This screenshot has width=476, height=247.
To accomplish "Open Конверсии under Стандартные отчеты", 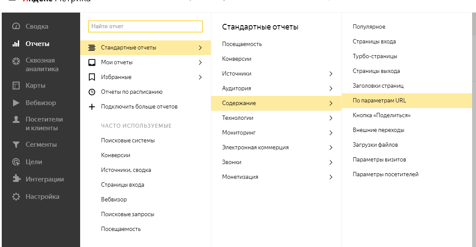I will [x=237, y=59].
